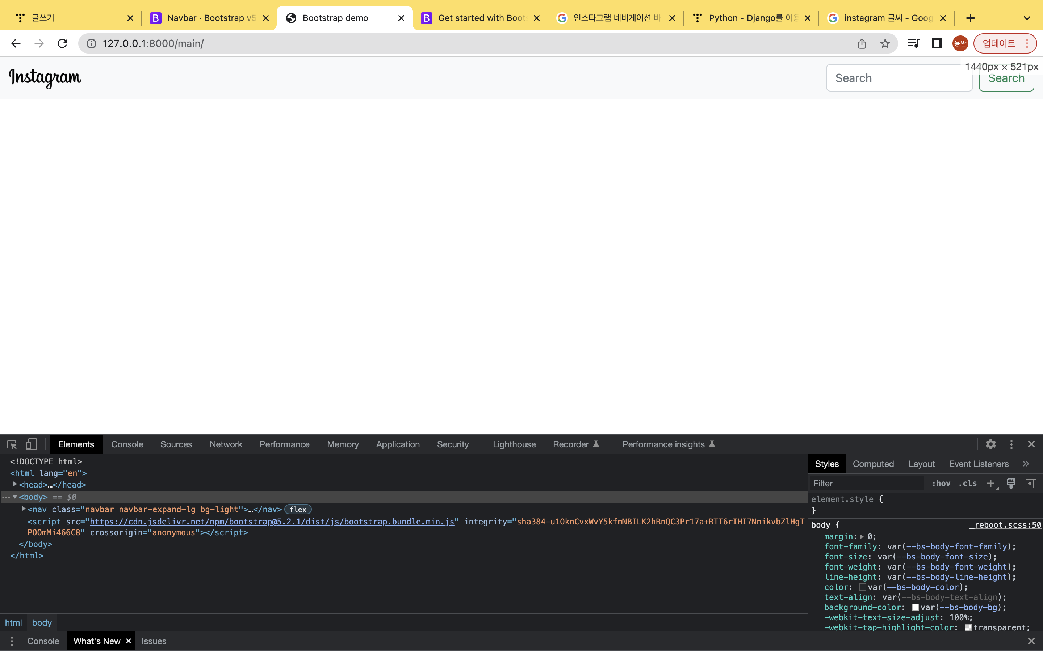This screenshot has width=1043, height=651.
Task: Expand the margin shorthand triangle in body rule
Action: 862,536
